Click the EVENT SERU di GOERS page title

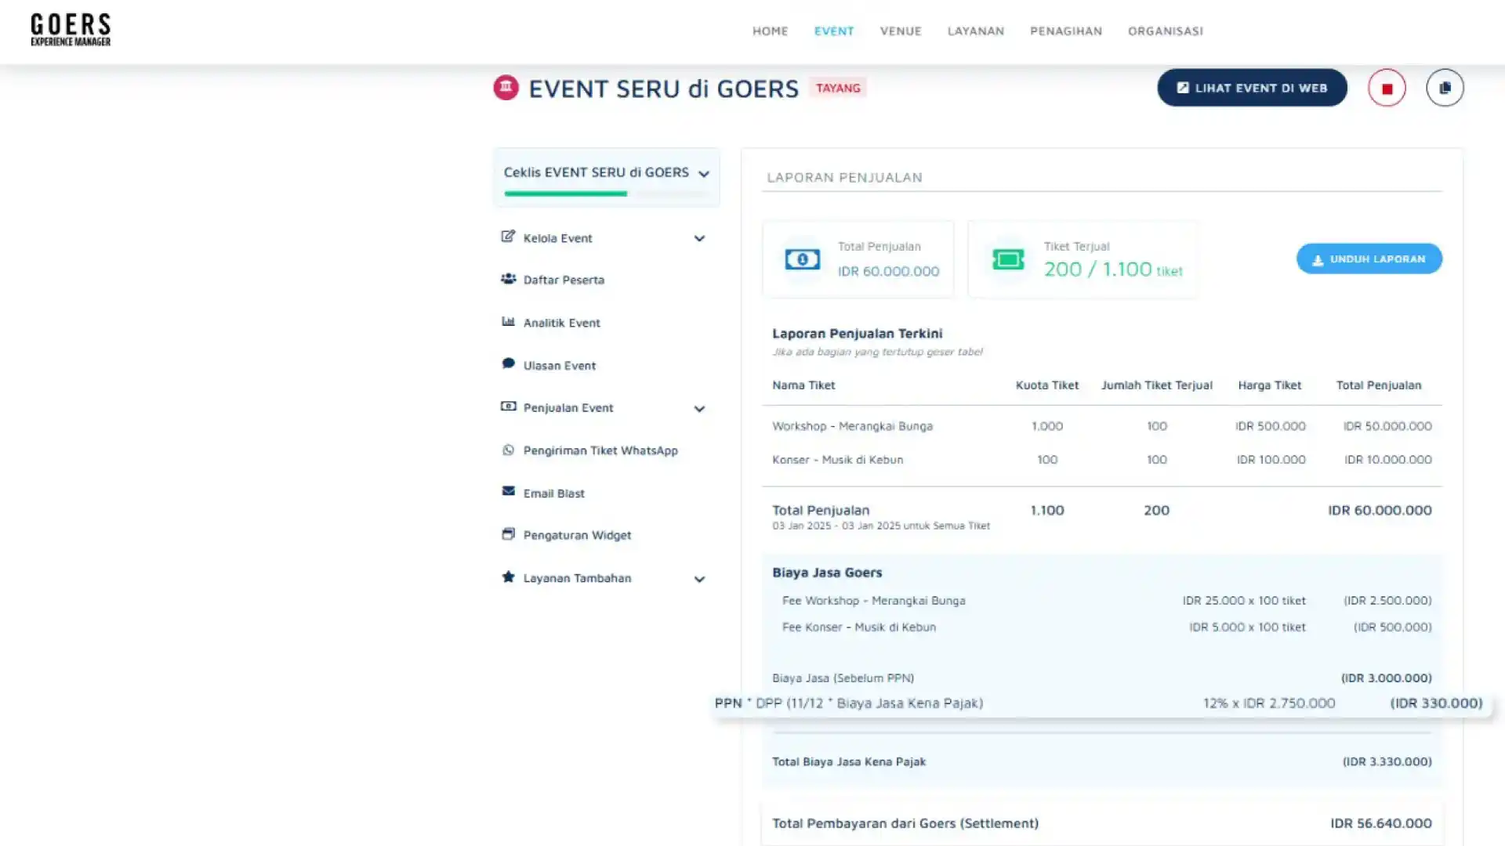tap(663, 89)
